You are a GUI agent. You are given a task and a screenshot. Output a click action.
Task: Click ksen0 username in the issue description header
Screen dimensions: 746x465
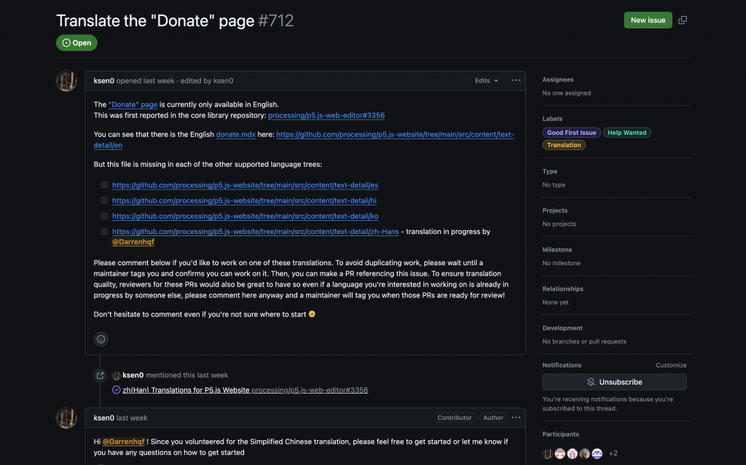(x=103, y=81)
